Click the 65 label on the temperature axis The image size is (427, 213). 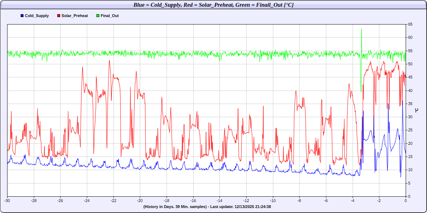[410, 24]
